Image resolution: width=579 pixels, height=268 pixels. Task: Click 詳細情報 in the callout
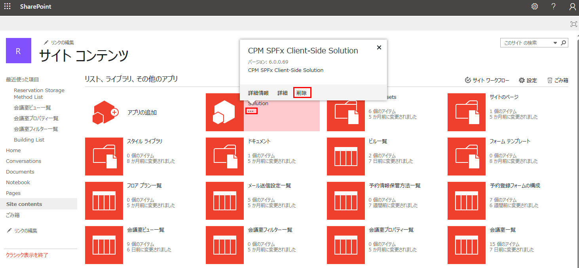coord(258,93)
